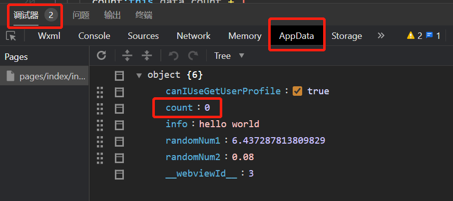Open action menu for randomNum1 row

tap(119, 142)
